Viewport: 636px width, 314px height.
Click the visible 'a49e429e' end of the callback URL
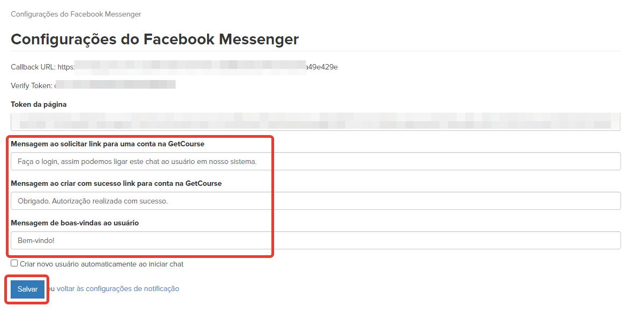coord(322,67)
